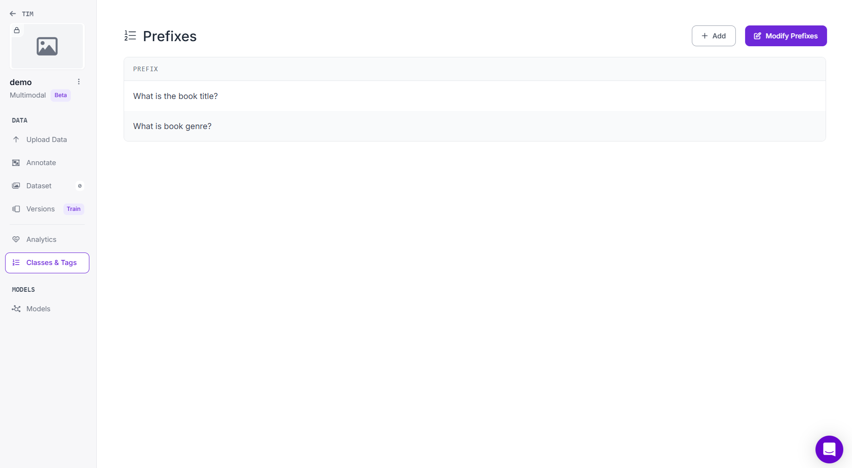Click the TIM workspace label
852x468 pixels.
click(x=28, y=14)
